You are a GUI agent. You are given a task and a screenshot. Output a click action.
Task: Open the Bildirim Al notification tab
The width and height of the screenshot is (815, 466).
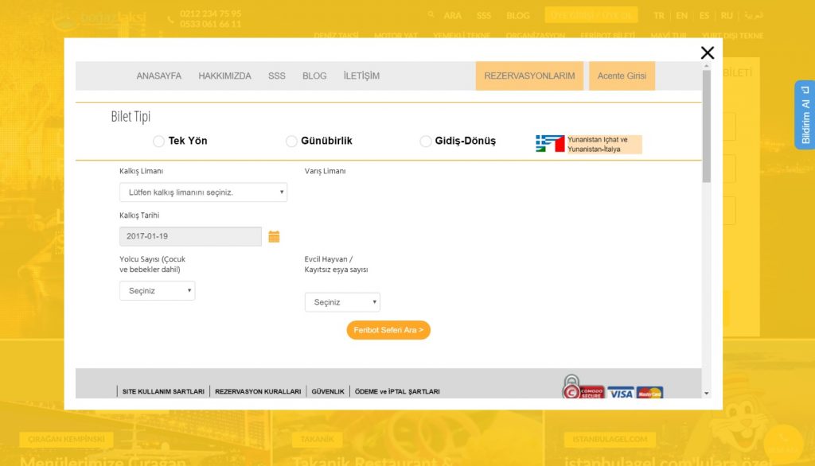pyautogui.click(x=805, y=115)
